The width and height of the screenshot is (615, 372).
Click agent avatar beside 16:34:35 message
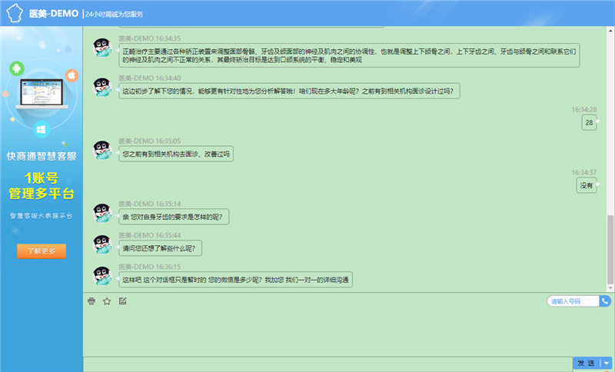pos(104,48)
